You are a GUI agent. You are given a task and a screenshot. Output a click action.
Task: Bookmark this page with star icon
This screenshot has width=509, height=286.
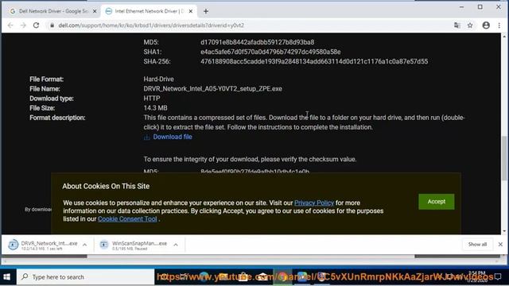(x=470, y=25)
